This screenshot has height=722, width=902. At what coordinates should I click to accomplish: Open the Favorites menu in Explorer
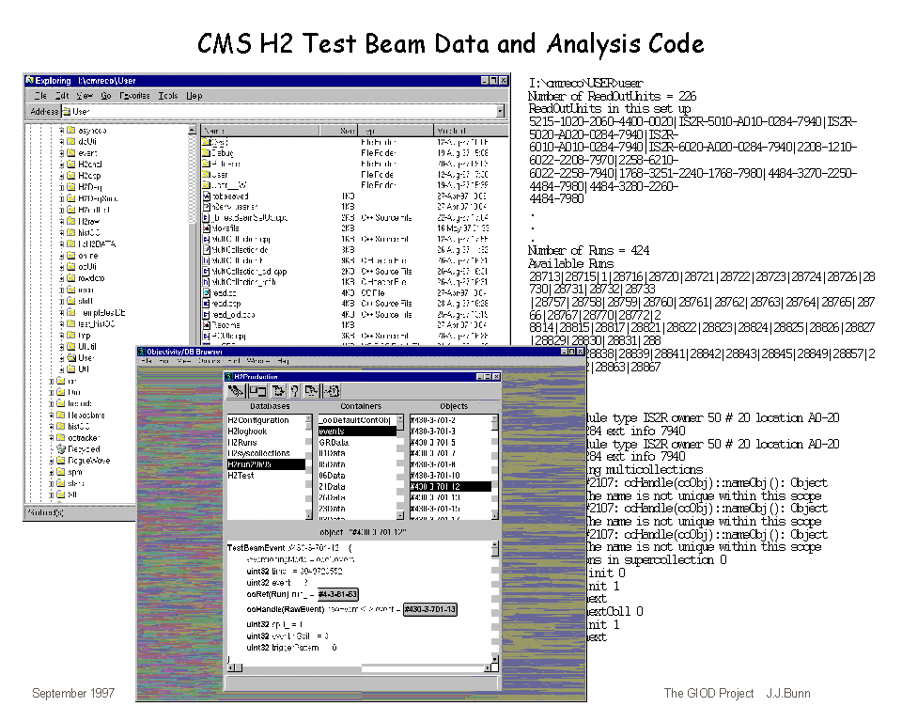pyautogui.click(x=133, y=96)
